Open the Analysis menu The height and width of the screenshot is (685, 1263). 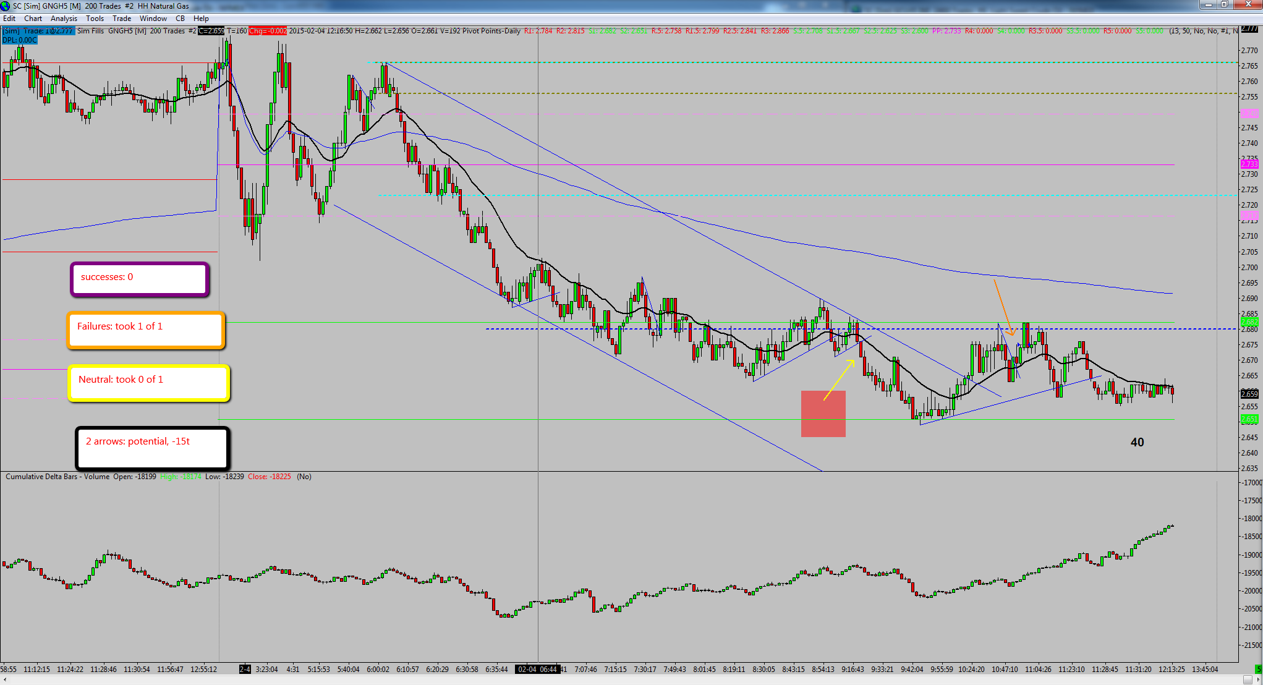click(64, 19)
